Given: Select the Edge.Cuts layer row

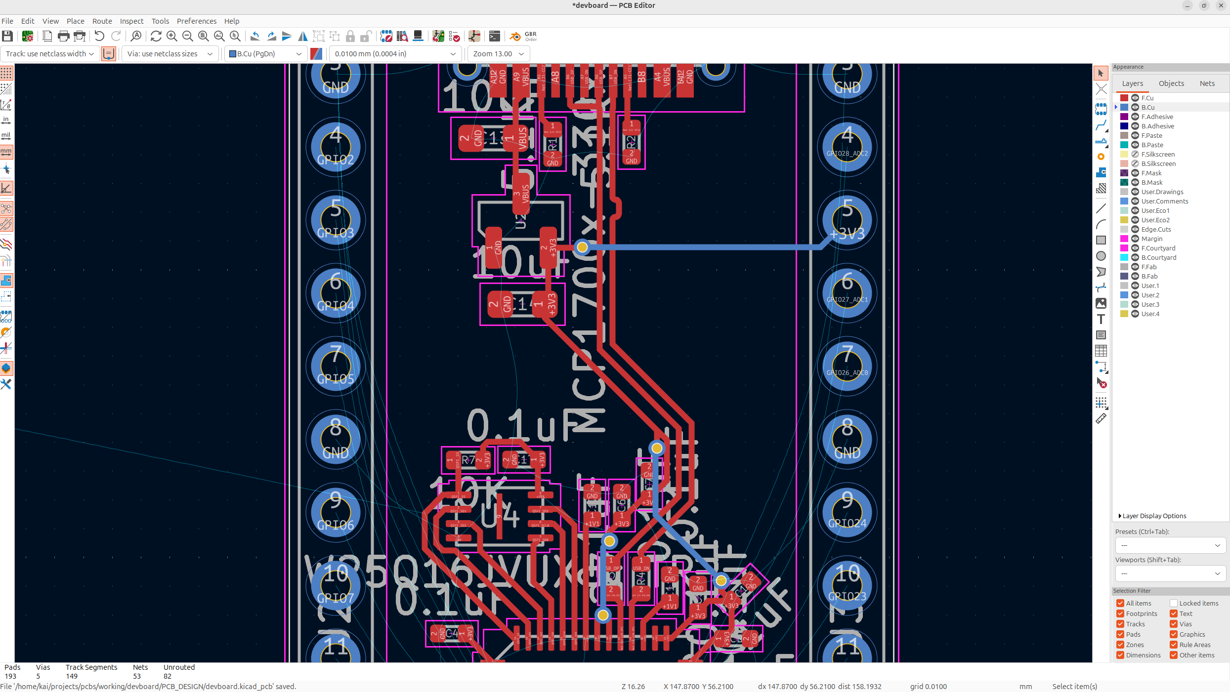Looking at the screenshot, I should pyautogui.click(x=1156, y=229).
